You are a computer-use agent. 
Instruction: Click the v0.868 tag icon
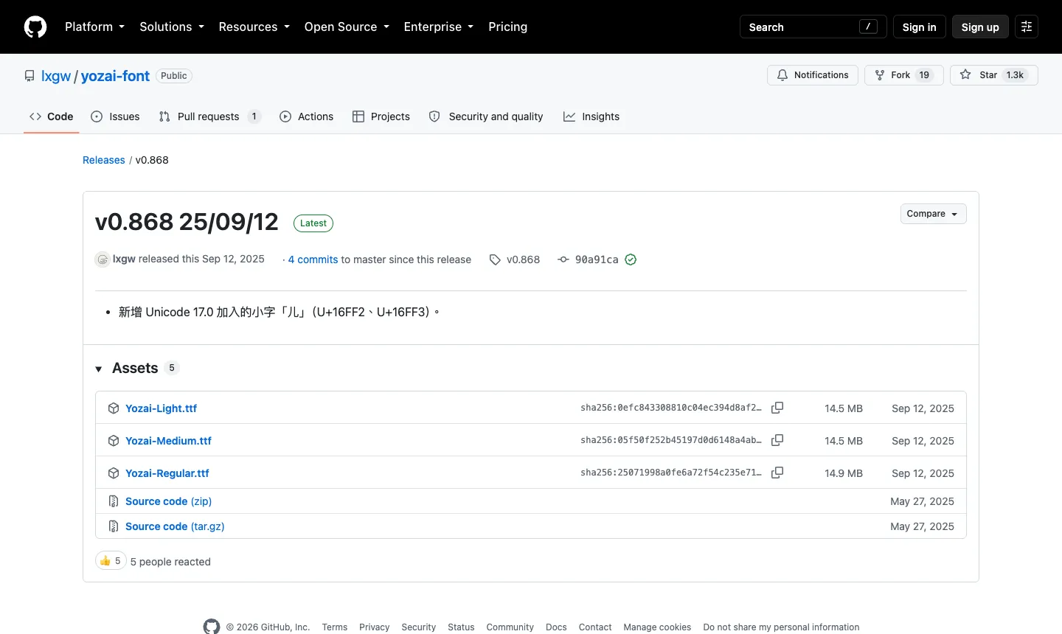(x=495, y=259)
